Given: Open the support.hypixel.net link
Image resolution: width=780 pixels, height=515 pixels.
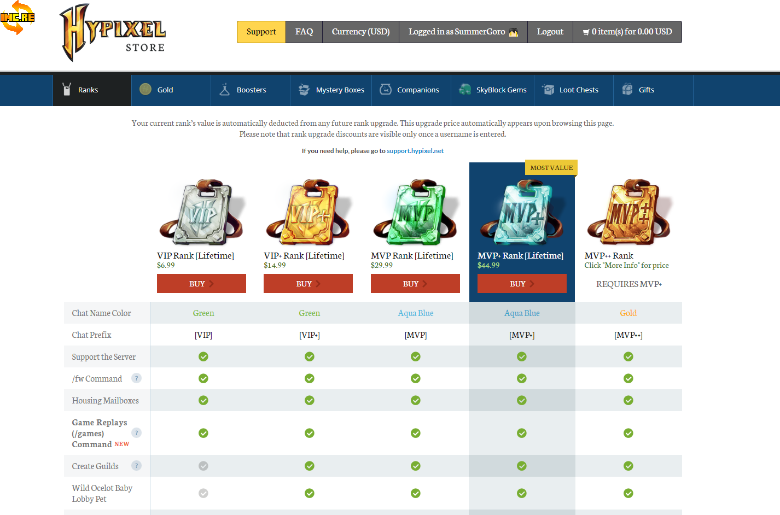Looking at the screenshot, I should pos(415,151).
